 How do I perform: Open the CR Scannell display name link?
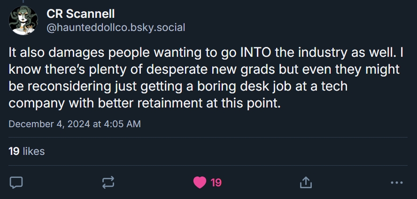pos(81,14)
